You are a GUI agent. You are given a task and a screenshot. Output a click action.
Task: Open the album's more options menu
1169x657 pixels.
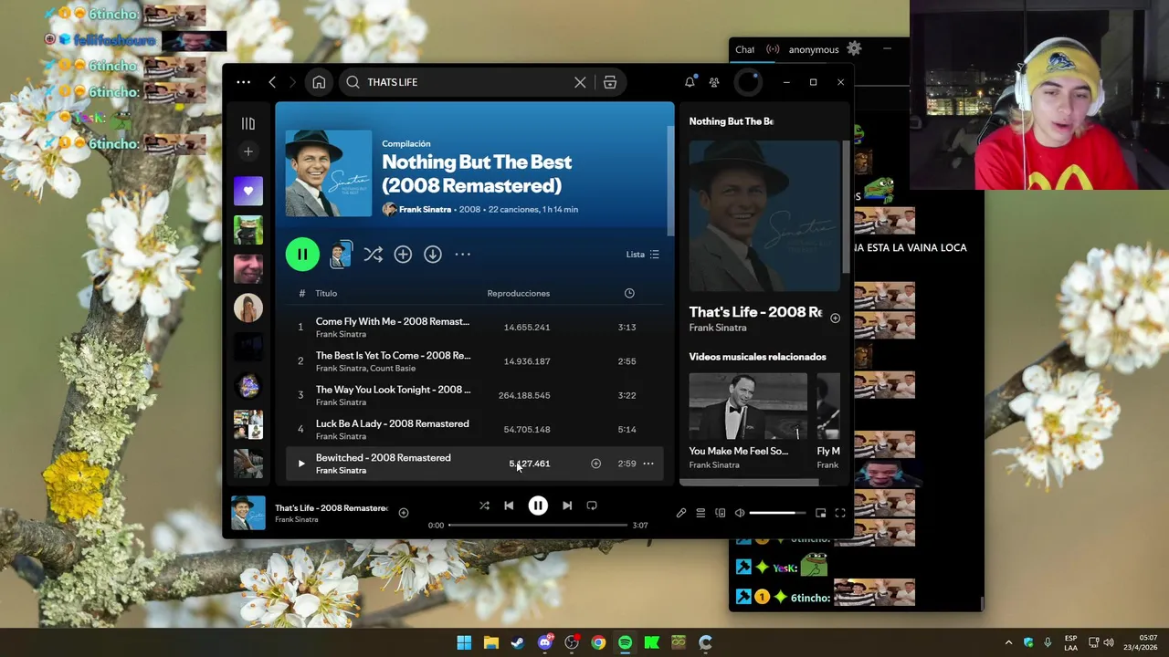[463, 255]
